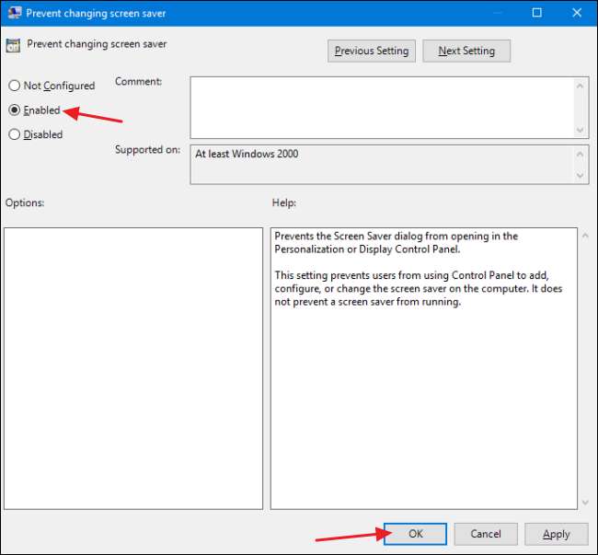
Task: Click the Apply button
Action: (x=557, y=534)
